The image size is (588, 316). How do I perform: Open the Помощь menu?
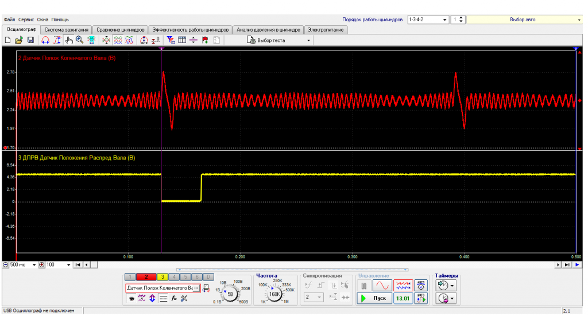pos(60,19)
